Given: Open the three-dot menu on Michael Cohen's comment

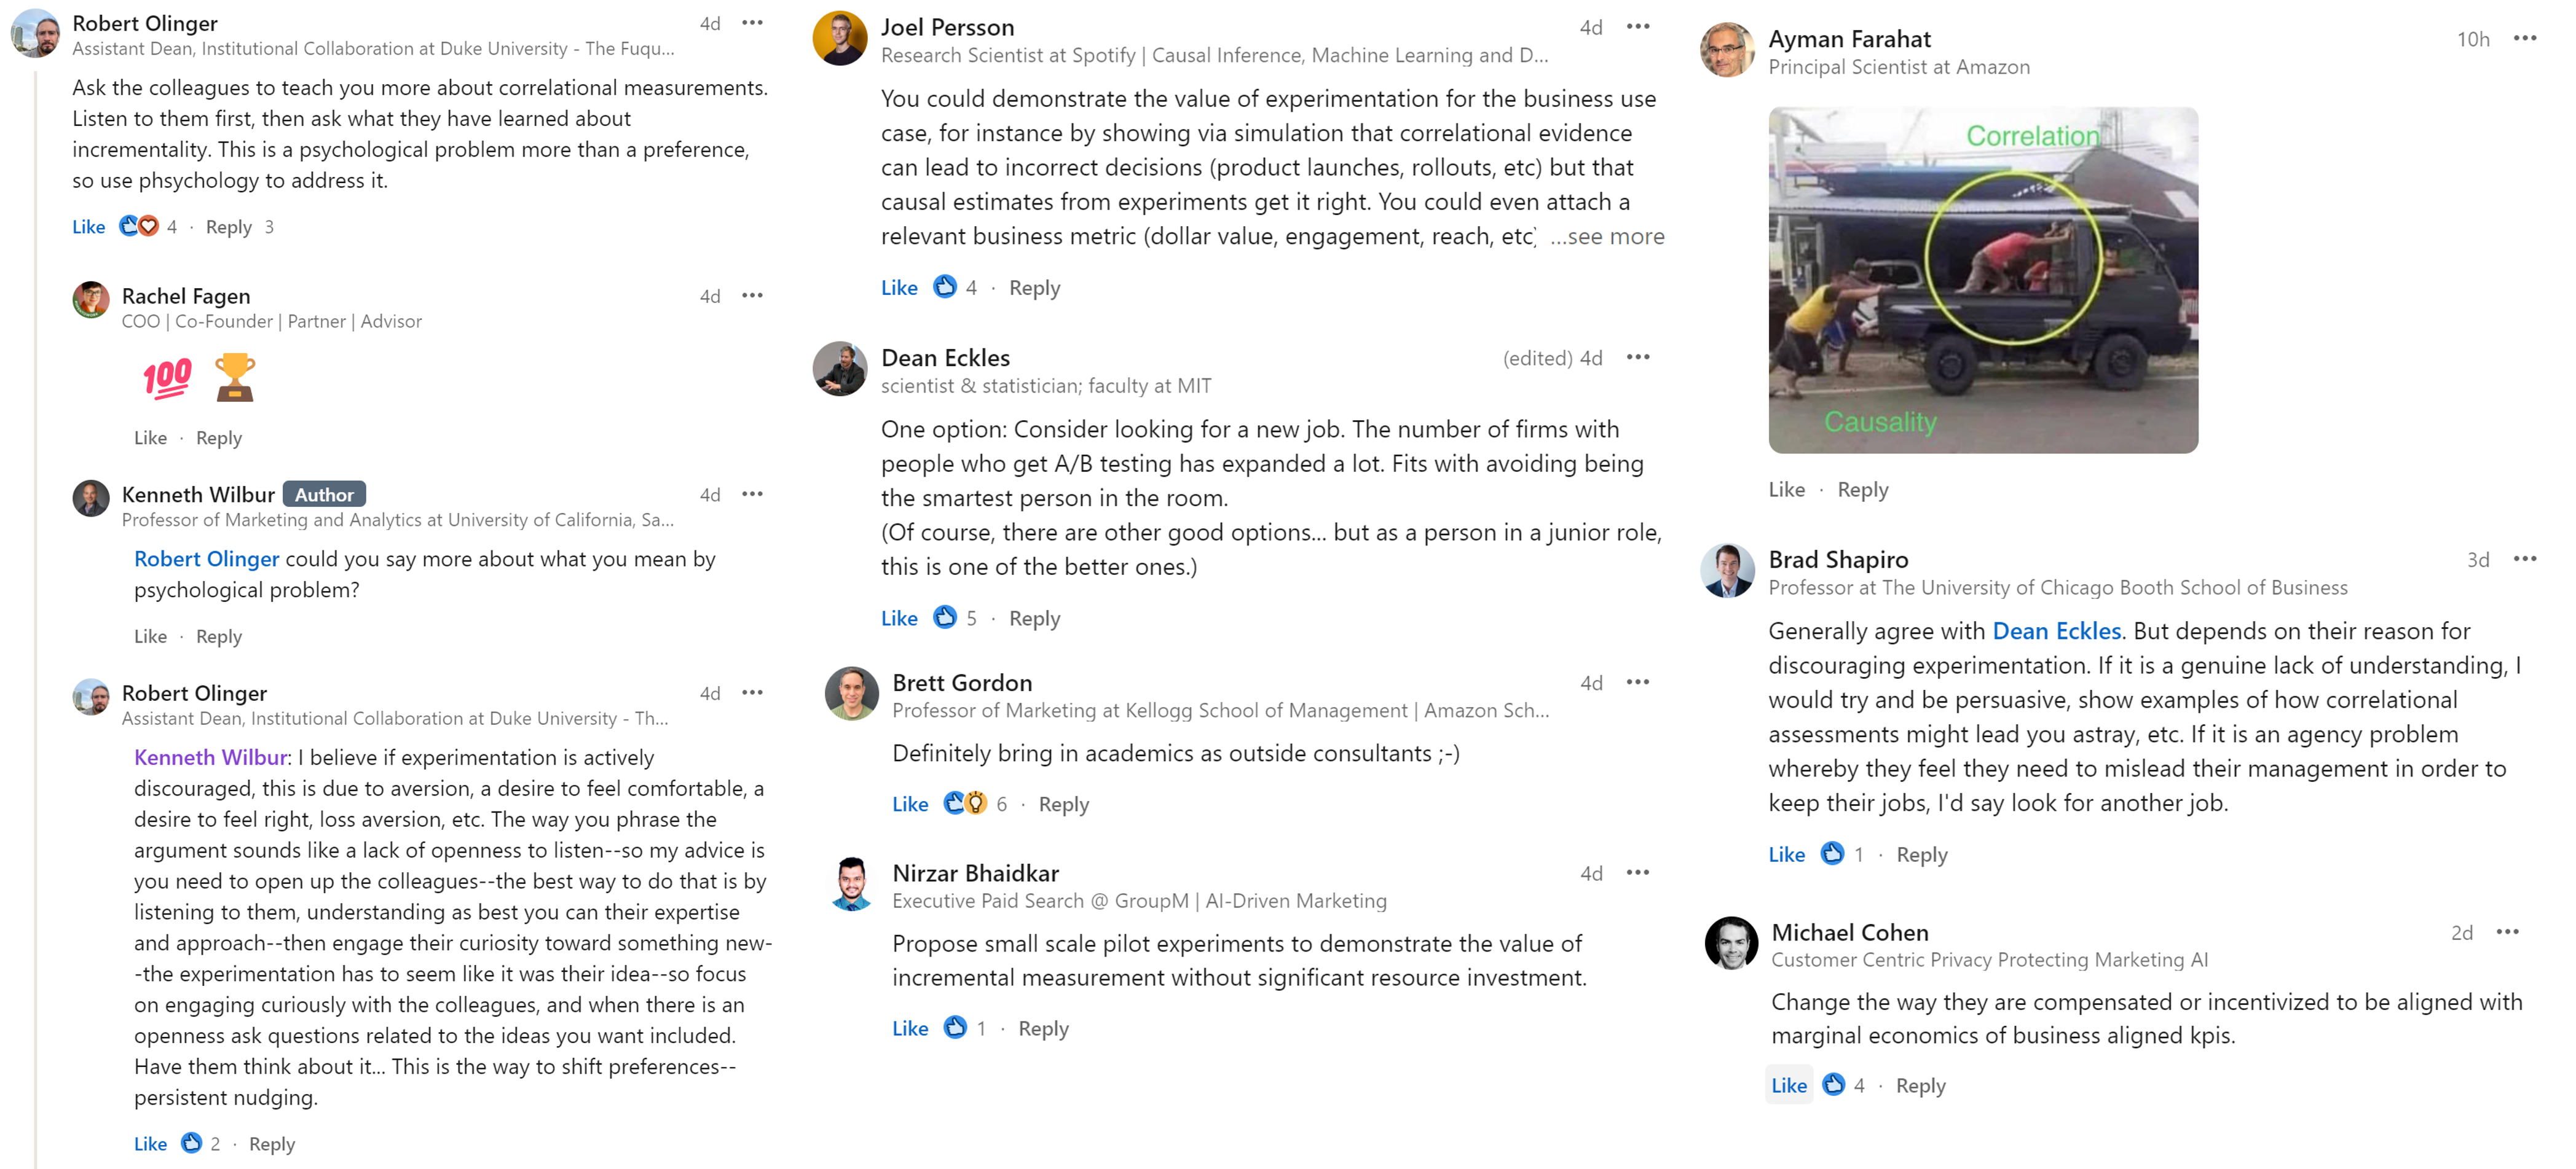Looking at the screenshot, I should click(2507, 932).
